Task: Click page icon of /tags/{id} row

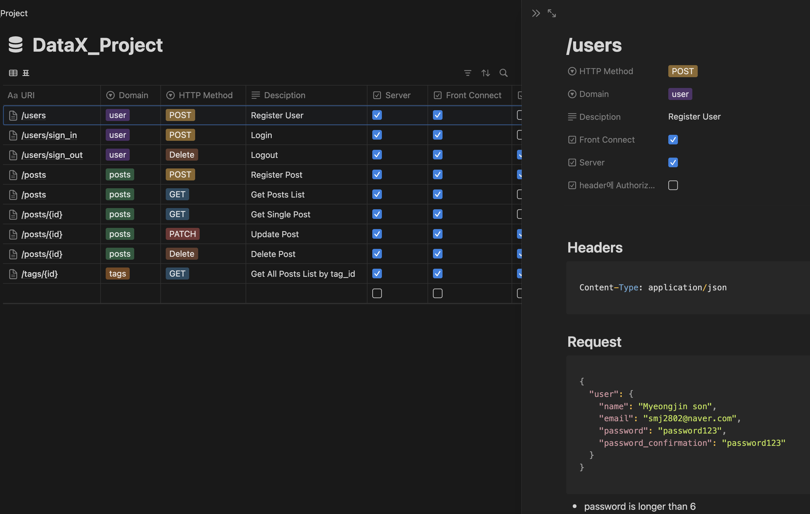Action: click(x=13, y=274)
